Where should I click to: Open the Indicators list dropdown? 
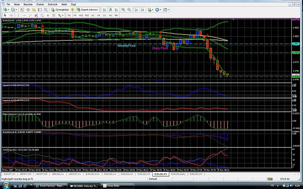point(150,10)
